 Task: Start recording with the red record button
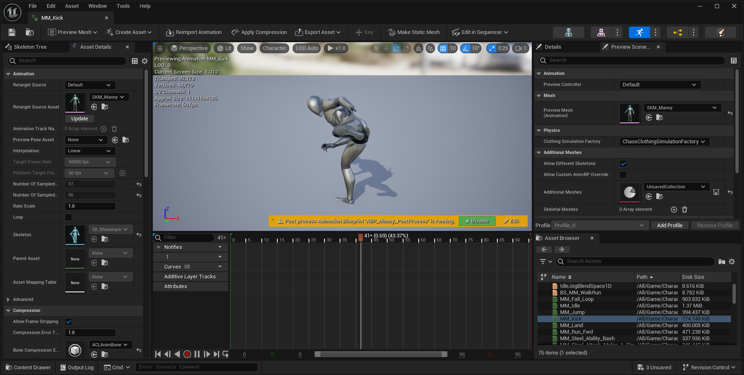point(187,354)
